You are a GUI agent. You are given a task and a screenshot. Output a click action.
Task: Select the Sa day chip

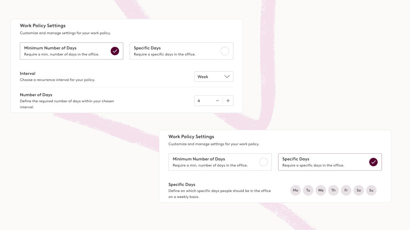(x=359, y=190)
